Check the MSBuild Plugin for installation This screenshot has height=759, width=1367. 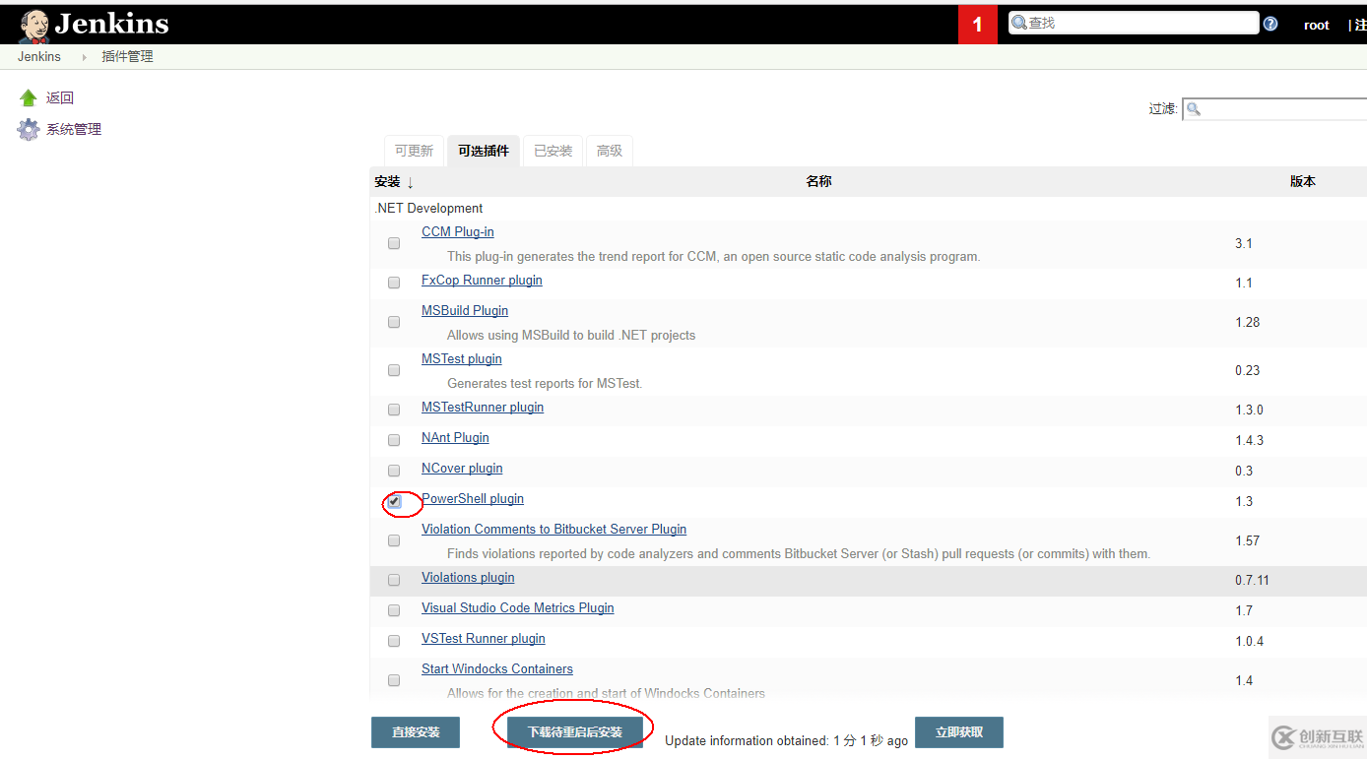[393, 321]
